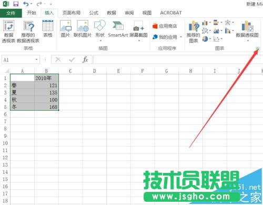Select row 12 header
The image size is (263, 205).
point(5,158)
